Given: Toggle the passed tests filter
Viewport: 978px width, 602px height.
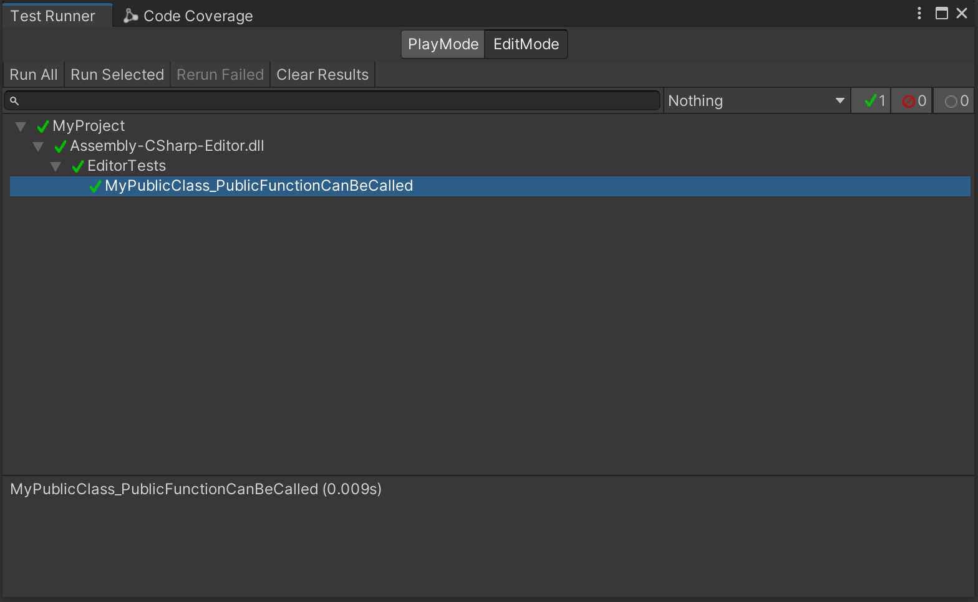Looking at the screenshot, I should pyautogui.click(x=871, y=101).
